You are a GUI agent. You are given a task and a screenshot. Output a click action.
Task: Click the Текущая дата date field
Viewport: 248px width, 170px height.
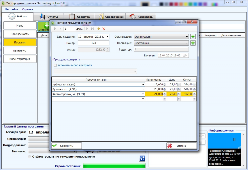tap(39, 132)
